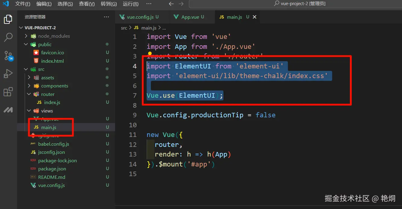
Task: Click the favicon.ico star file icon
Action: (36, 52)
